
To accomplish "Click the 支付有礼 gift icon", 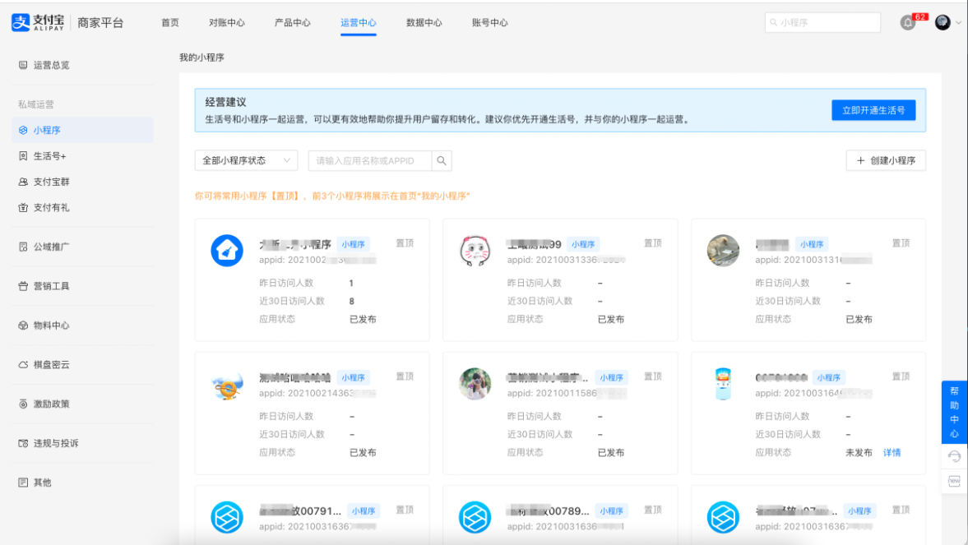I will [x=23, y=207].
